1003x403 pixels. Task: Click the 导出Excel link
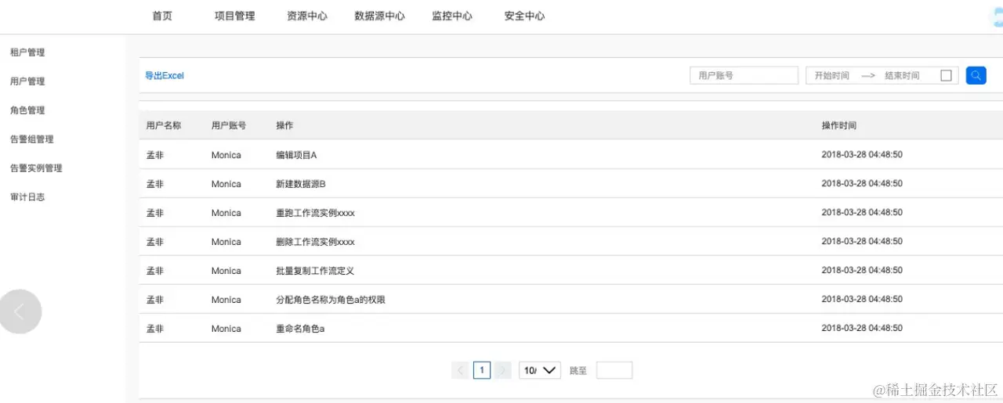(x=165, y=76)
